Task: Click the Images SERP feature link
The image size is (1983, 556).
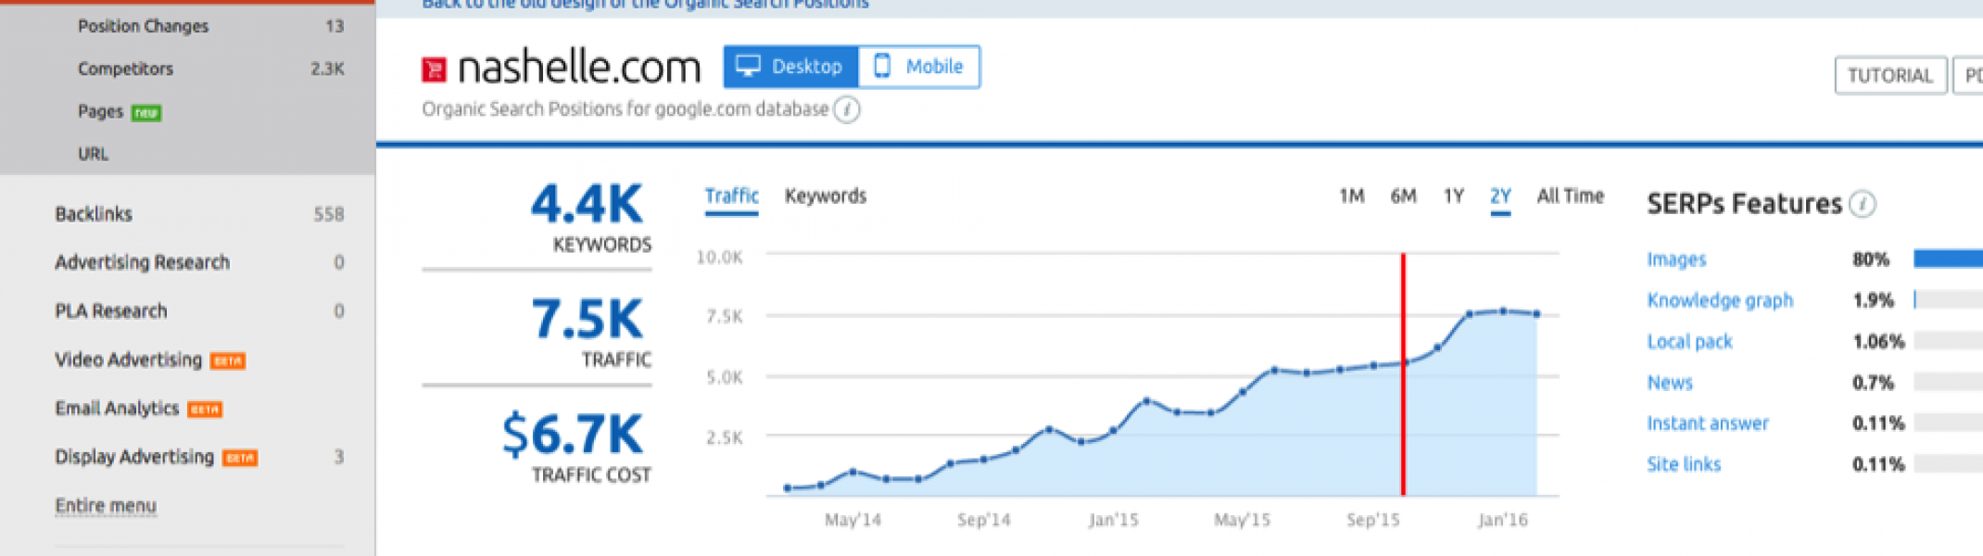Action: point(1676,259)
